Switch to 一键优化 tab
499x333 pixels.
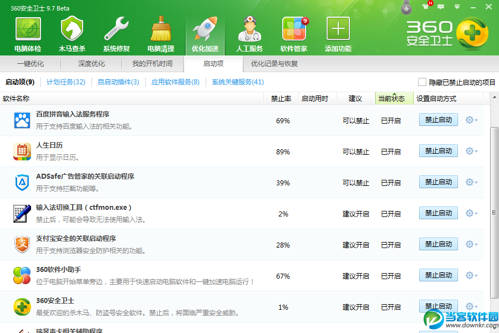[30, 64]
